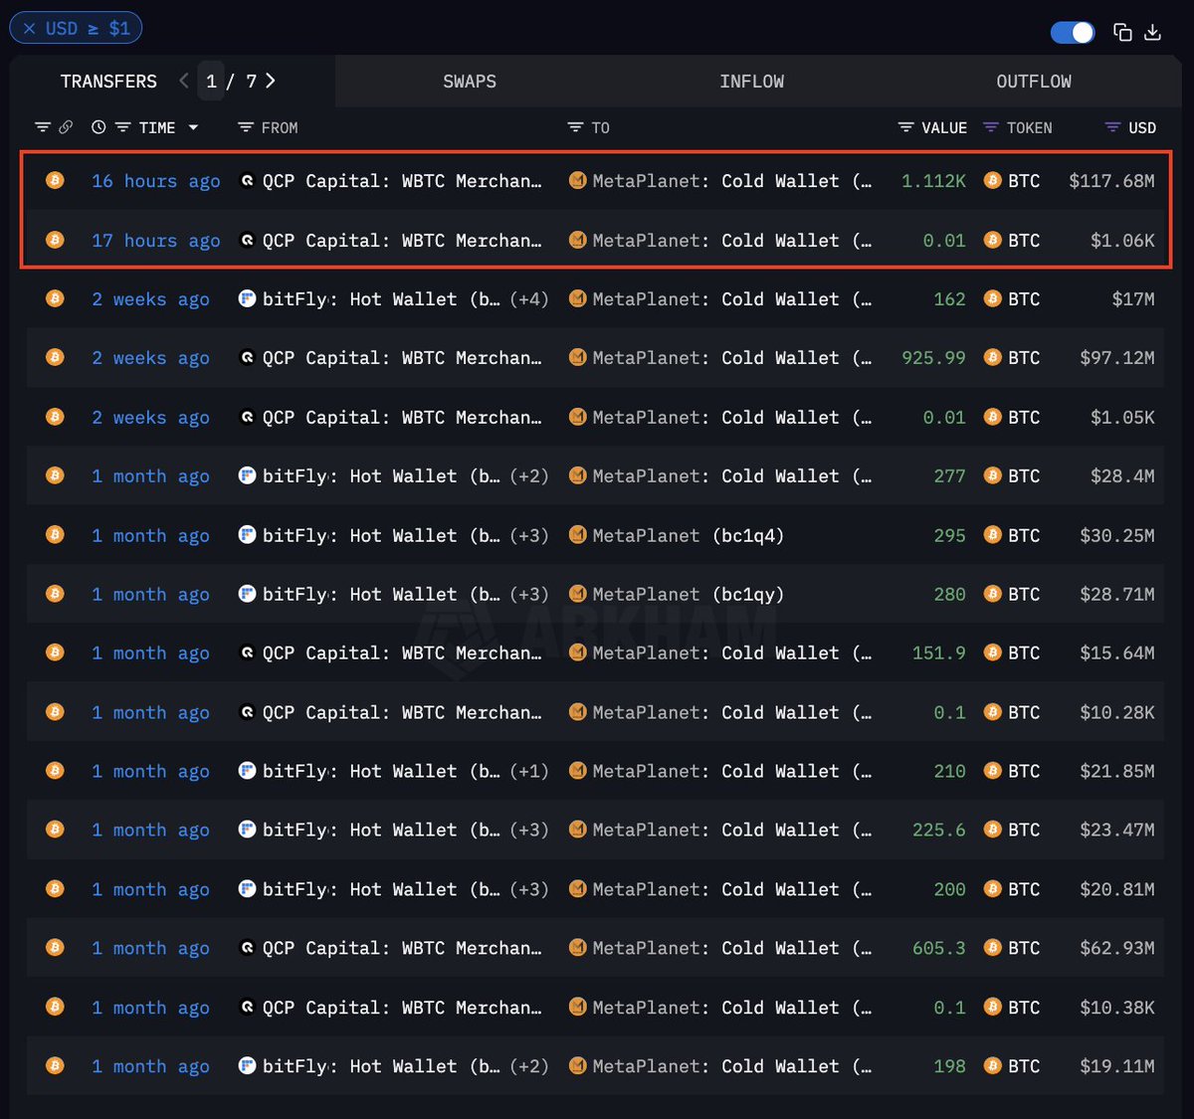The image size is (1194, 1119).
Task: Click the BTC token in the $28.4M row
Action: [x=1012, y=476]
